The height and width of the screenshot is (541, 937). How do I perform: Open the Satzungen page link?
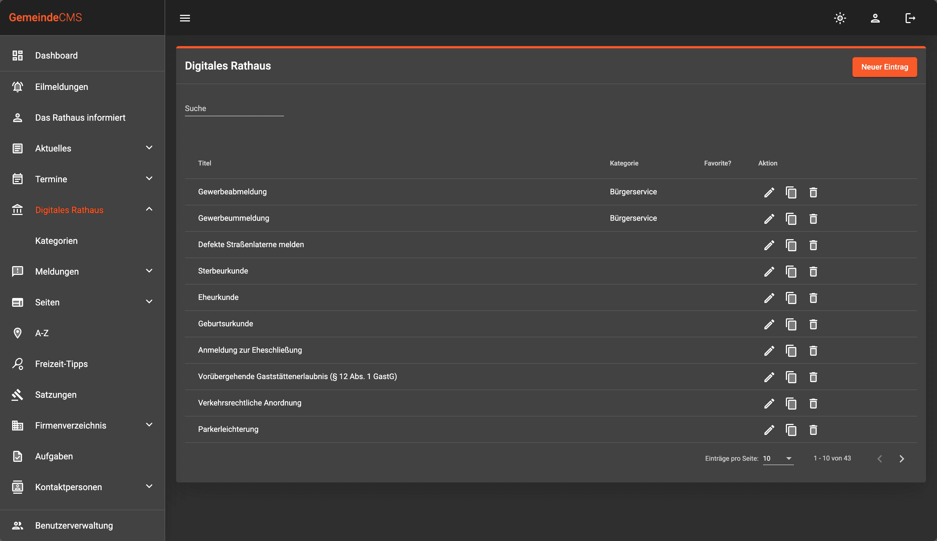click(x=55, y=394)
